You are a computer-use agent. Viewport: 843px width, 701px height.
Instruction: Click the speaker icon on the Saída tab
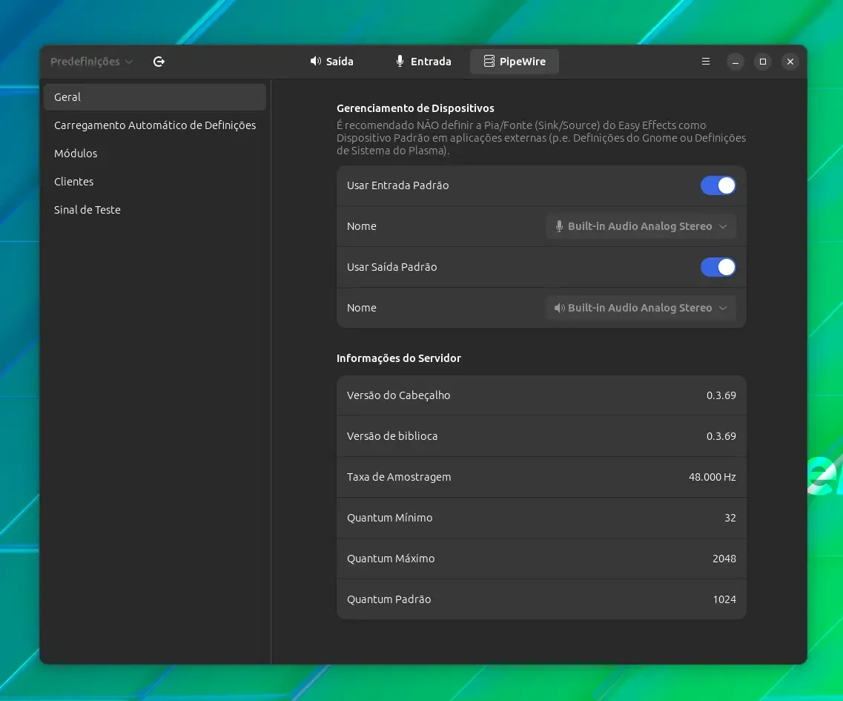316,62
